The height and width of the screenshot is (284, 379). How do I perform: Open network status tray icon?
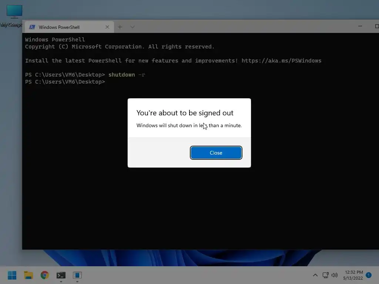click(325, 275)
